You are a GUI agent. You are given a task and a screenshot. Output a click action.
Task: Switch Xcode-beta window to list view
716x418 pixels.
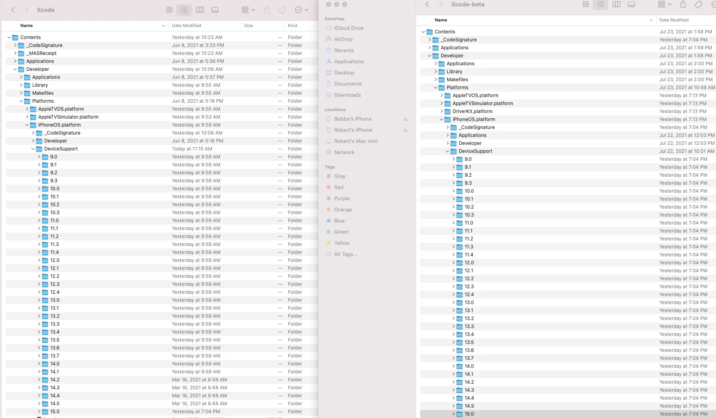(600, 4)
